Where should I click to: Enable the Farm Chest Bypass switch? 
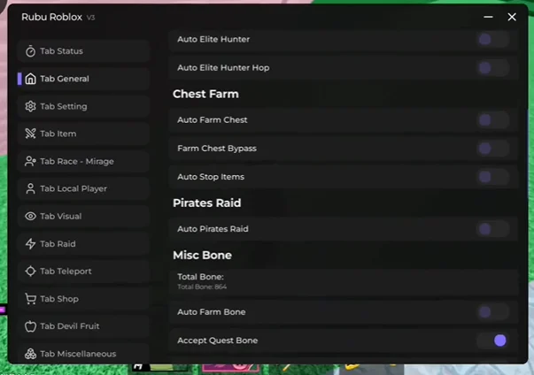pos(492,149)
